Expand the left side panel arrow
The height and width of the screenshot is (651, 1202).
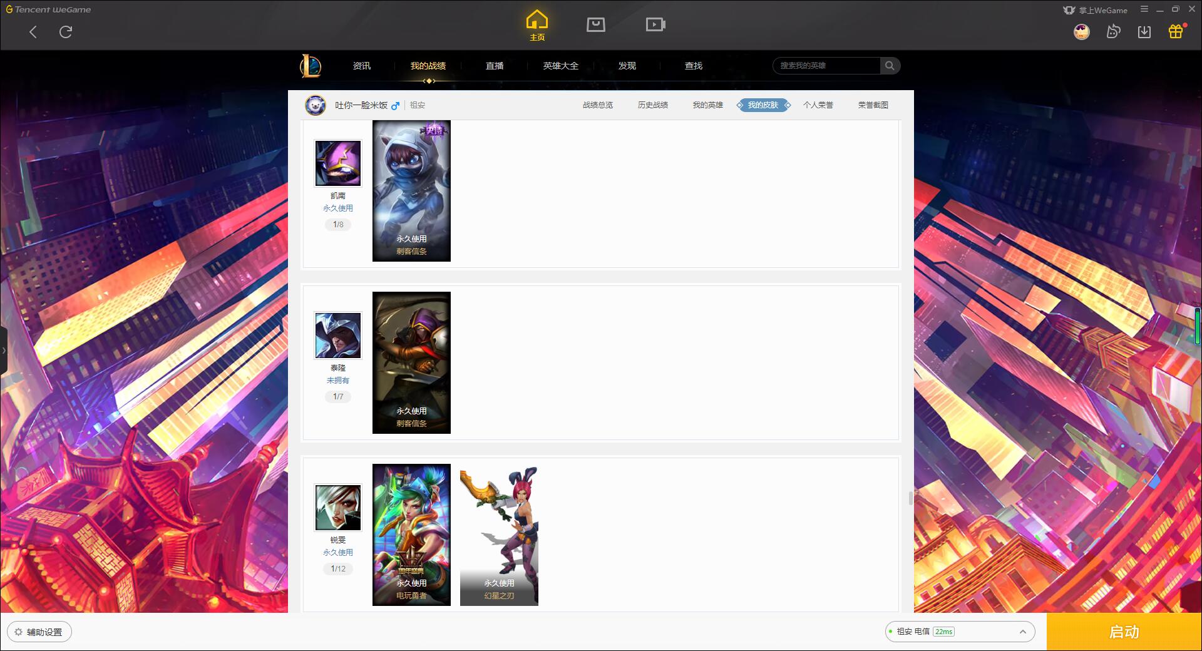point(3,351)
